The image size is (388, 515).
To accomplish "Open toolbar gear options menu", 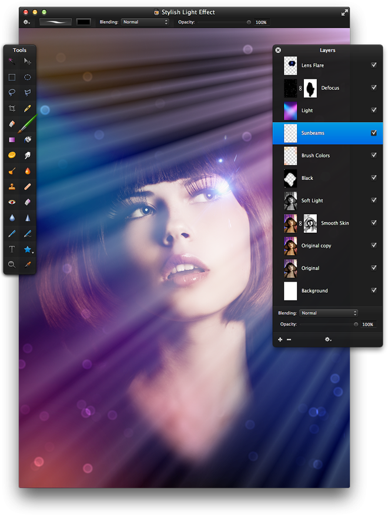I will (x=26, y=22).
